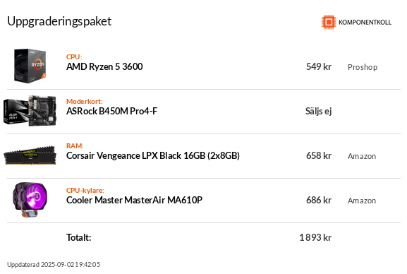The height and width of the screenshot is (274, 407).
Task: Open the ASRock B450M Pro4-F product link
Action: tap(111, 111)
